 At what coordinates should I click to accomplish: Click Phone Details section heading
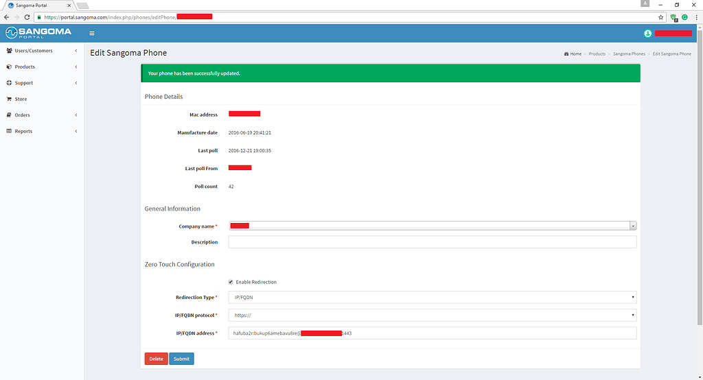[x=163, y=97]
